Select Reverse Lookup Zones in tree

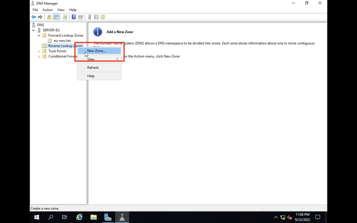pyautogui.click(x=65, y=46)
